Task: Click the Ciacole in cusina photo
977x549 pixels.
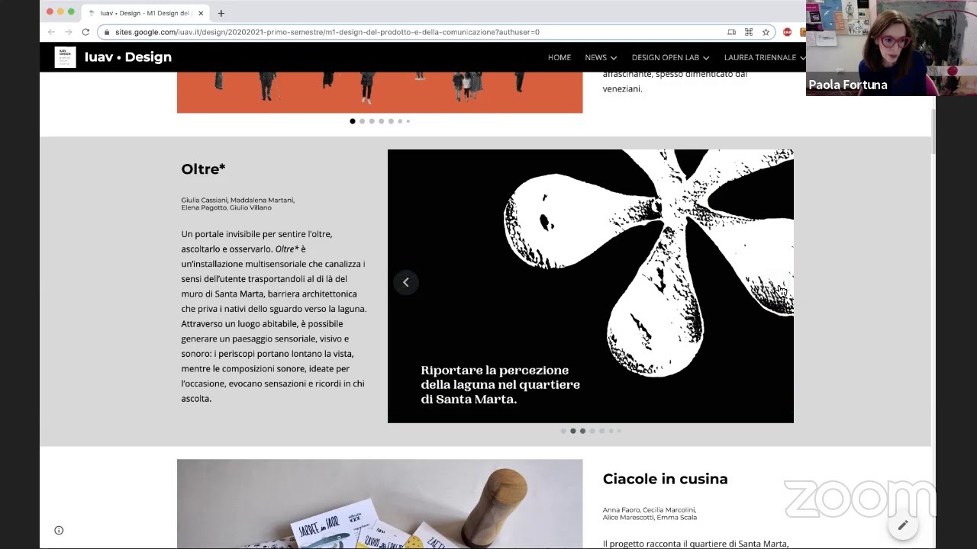Action: (x=379, y=503)
